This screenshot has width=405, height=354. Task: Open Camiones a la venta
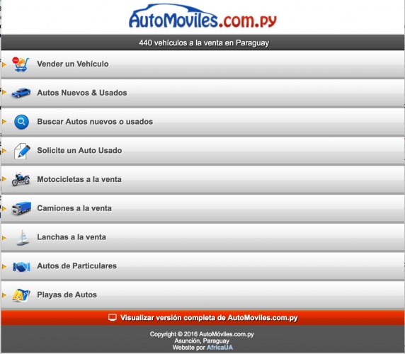coord(202,208)
